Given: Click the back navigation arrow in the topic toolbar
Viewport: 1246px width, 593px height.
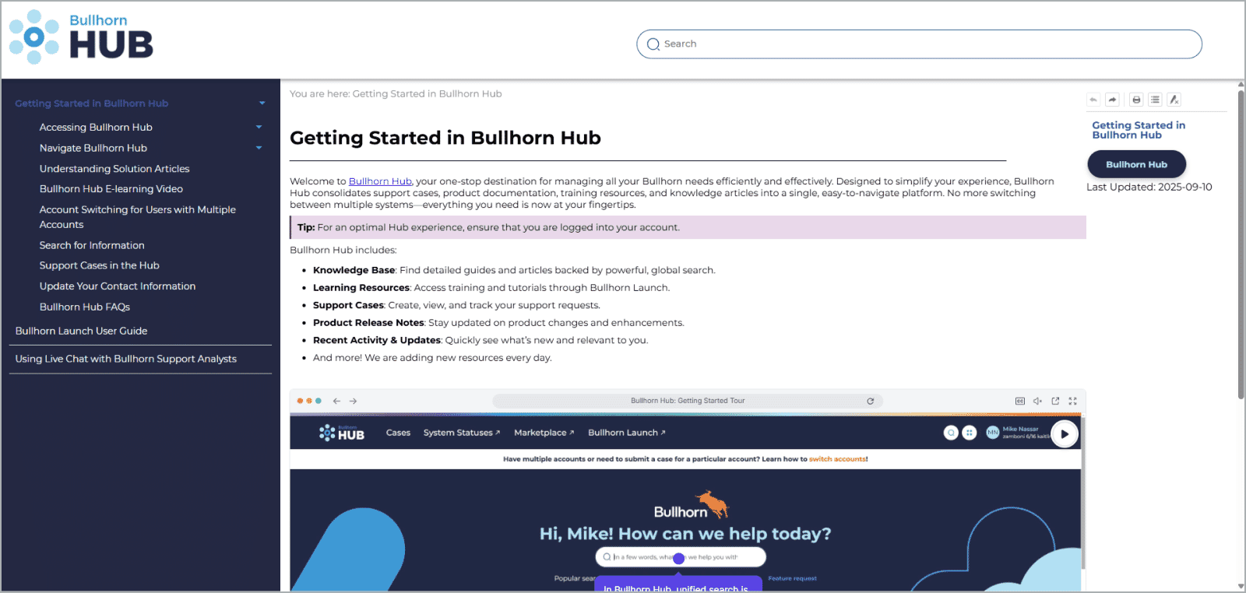Looking at the screenshot, I should (1093, 100).
